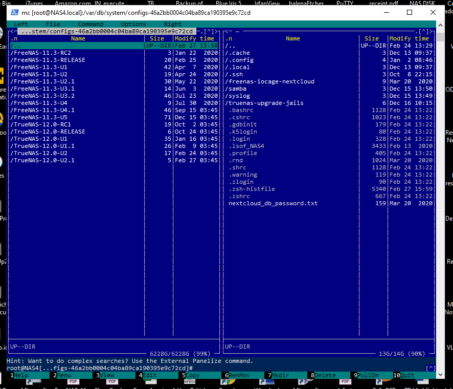Select /freenas-iocage-nextcloud directory
This screenshot has width=453, height=389.
pos(329,81)
